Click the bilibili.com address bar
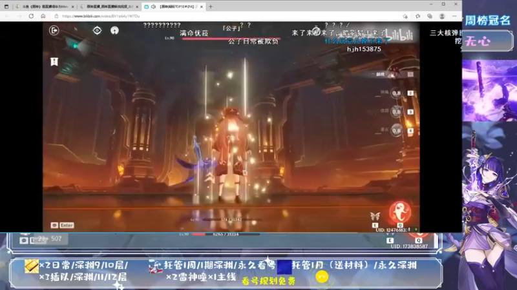This screenshot has height=290, width=517. [x=227, y=16]
